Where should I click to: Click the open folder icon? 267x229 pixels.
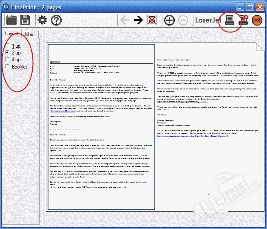[x=11, y=20]
